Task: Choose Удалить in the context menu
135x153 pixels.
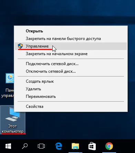Action: pos(71,89)
